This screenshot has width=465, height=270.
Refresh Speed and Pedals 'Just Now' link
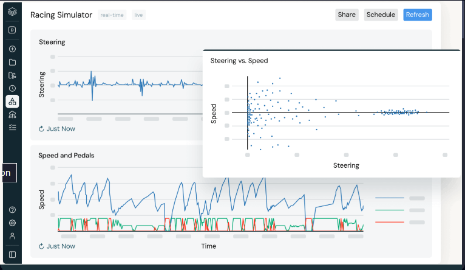[57, 246]
